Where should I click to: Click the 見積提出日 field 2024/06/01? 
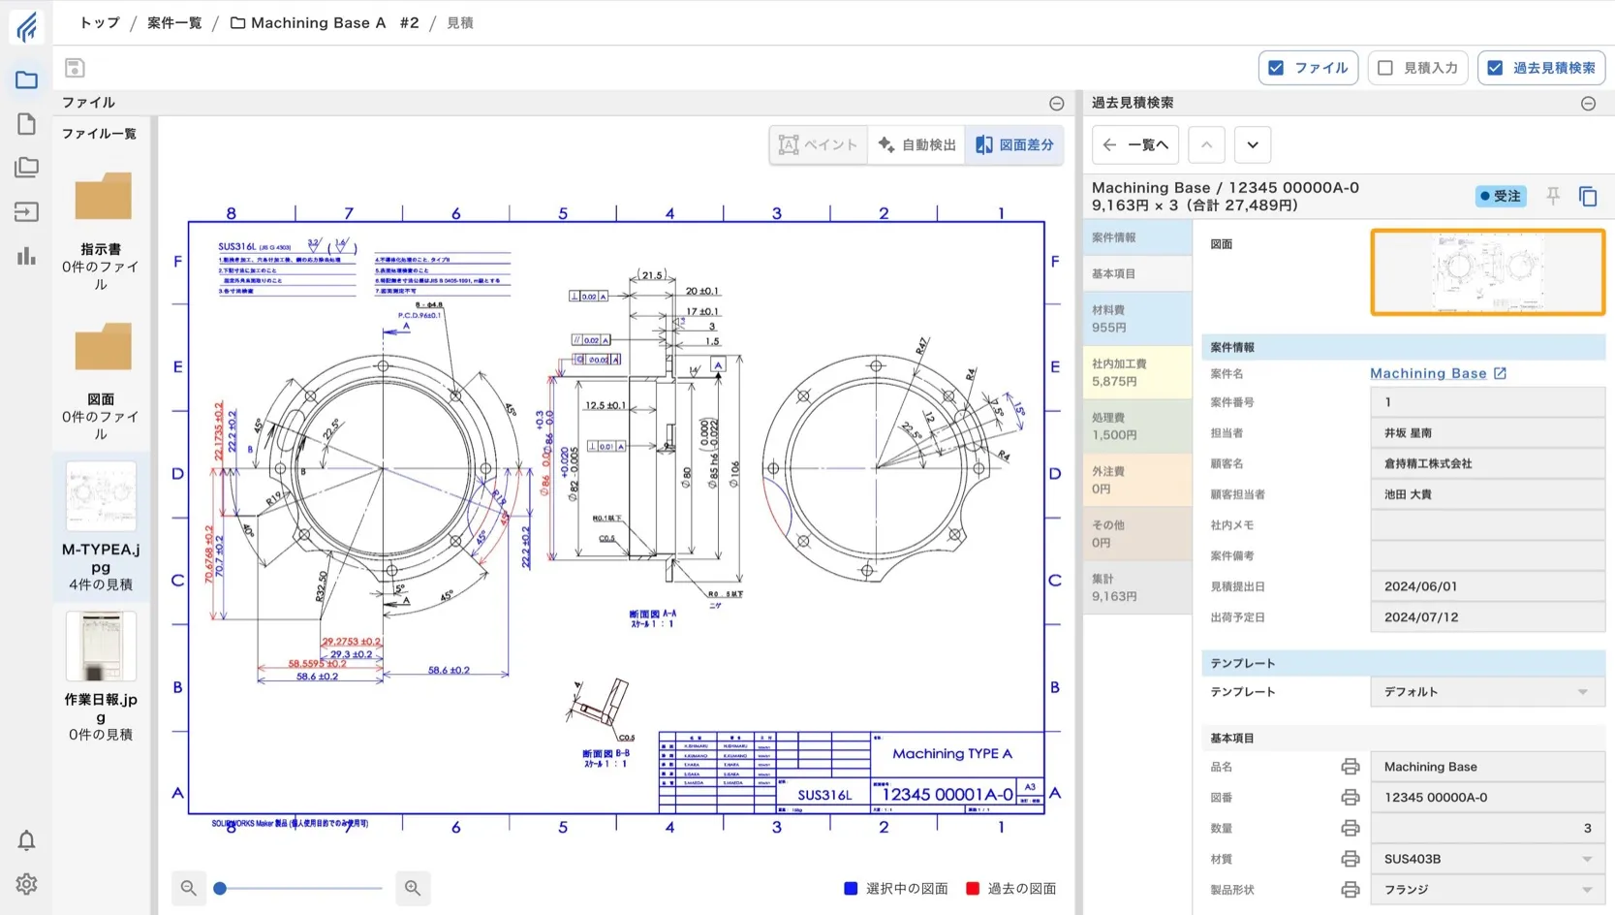[x=1487, y=586]
